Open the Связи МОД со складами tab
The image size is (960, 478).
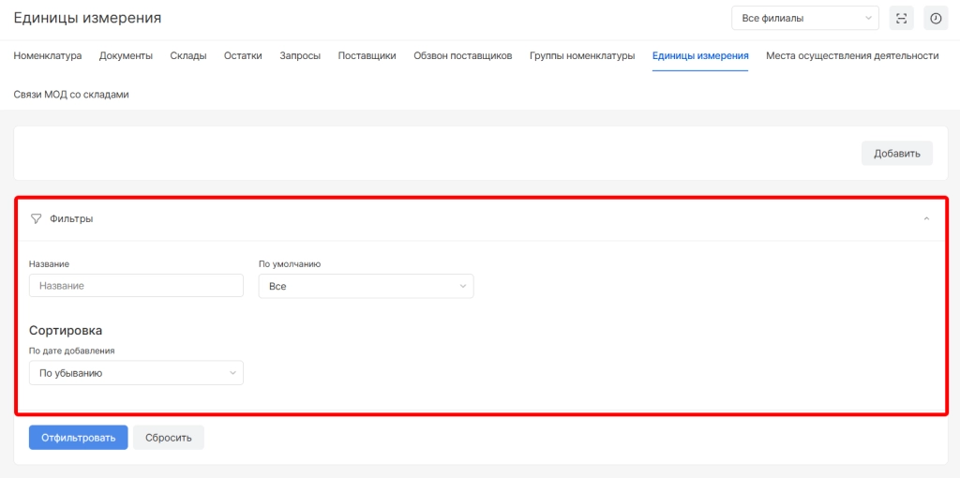click(71, 95)
